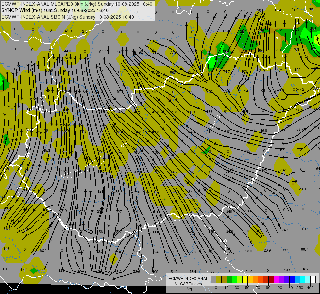
Task: Click the map value 29.1
Action: 243,11
